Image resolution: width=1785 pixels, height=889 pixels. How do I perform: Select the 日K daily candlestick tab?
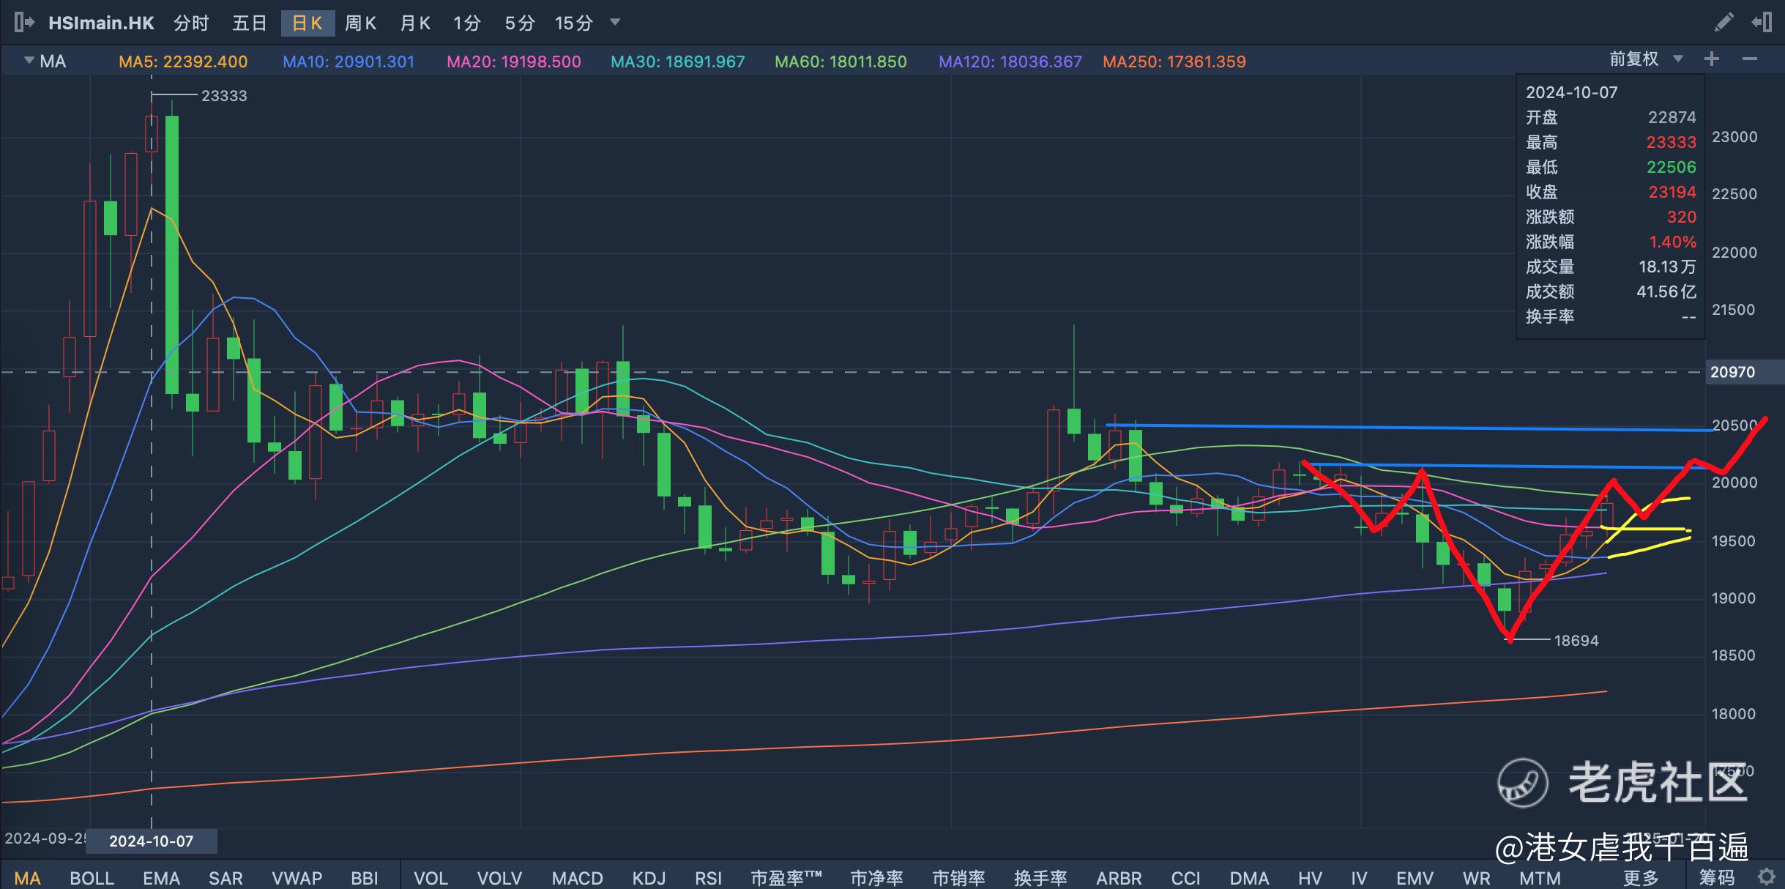[308, 23]
